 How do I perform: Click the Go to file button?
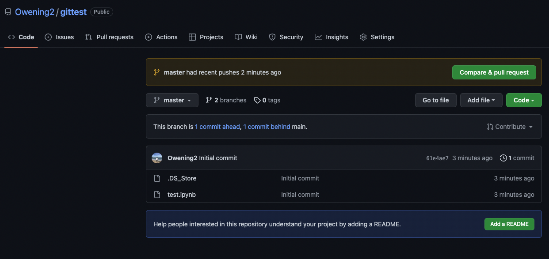click(436, 100)
